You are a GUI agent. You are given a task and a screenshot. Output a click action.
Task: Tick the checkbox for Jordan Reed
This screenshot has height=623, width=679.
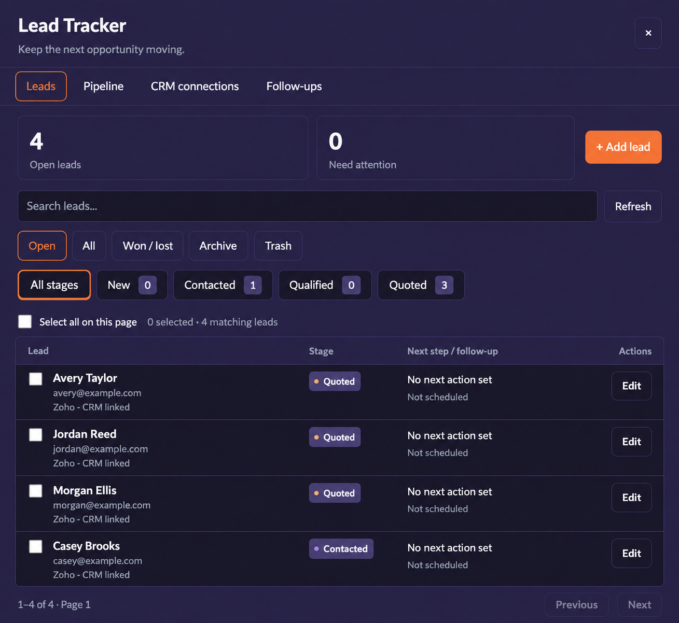pyautogui.click(x=36, y=435)
